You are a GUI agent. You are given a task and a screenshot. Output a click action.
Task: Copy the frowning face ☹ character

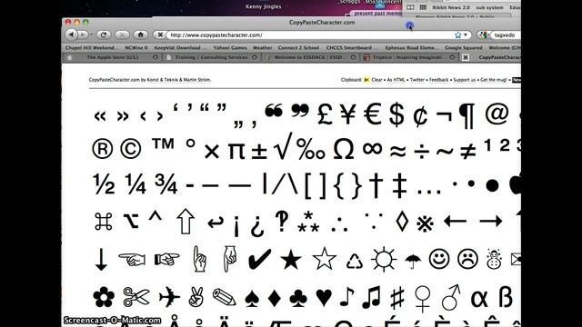(467, 259)
